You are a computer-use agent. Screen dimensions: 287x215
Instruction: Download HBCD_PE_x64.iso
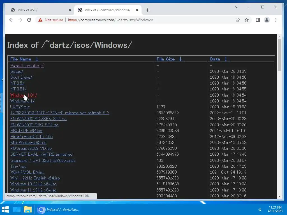(x=26, y=131)
